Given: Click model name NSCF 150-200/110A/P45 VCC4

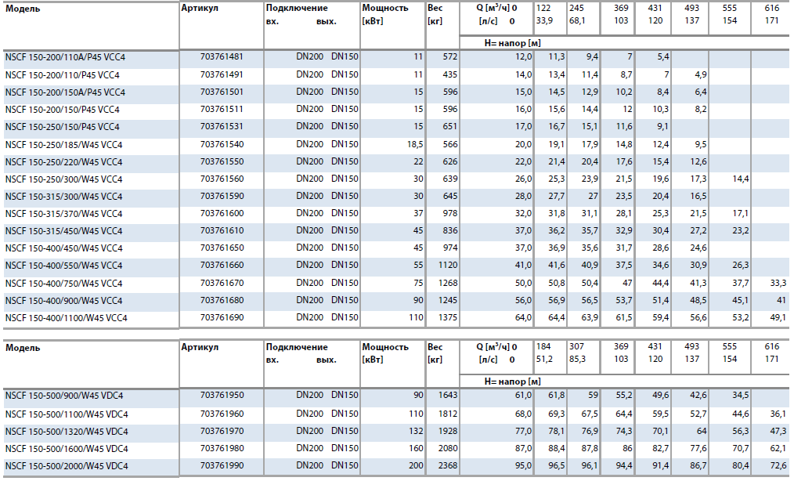Looking at the screenshot, I should tap(66, 57).
